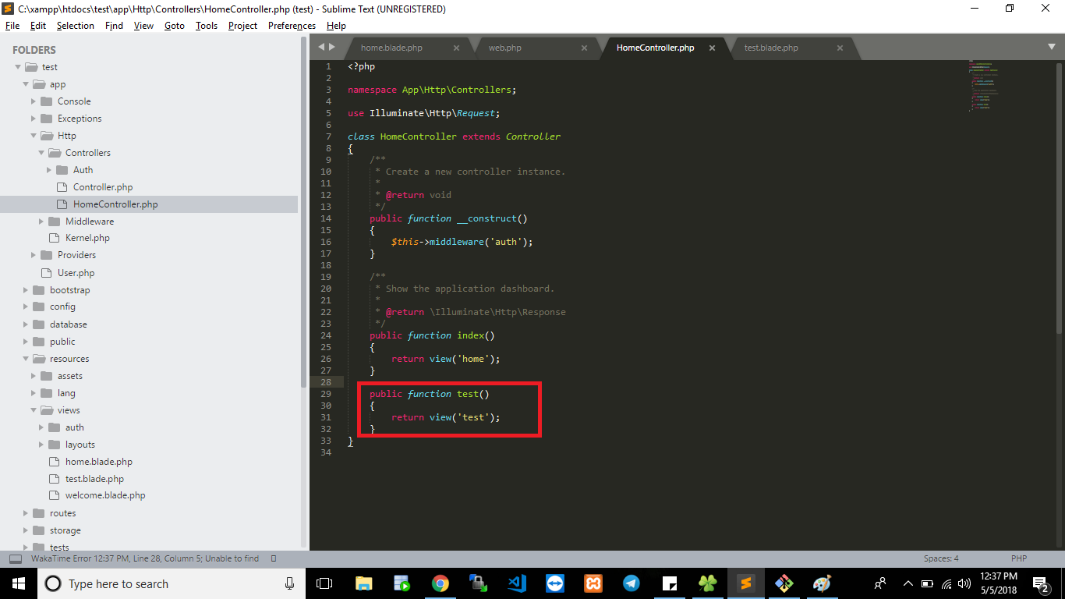The width and height of the screenshot is (1065, 599).
Task: Open Controller.php in sidebar
Action: coord(103,187)
